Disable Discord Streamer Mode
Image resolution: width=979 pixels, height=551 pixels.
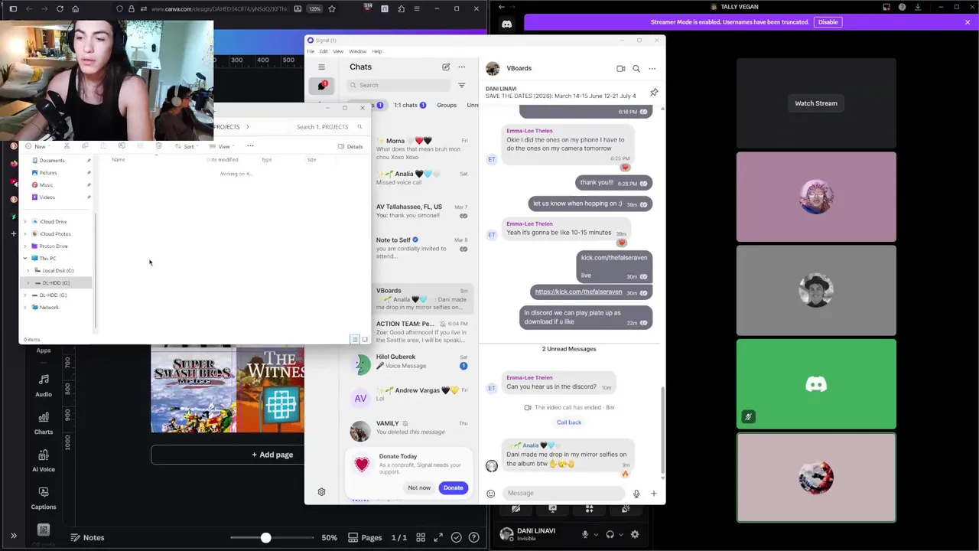click(x=828, y=22)
